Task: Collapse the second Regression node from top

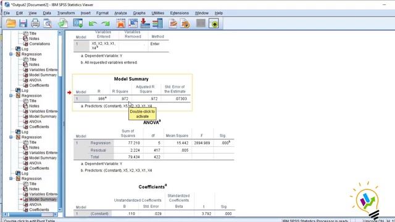Action: [x=11, y=96]
